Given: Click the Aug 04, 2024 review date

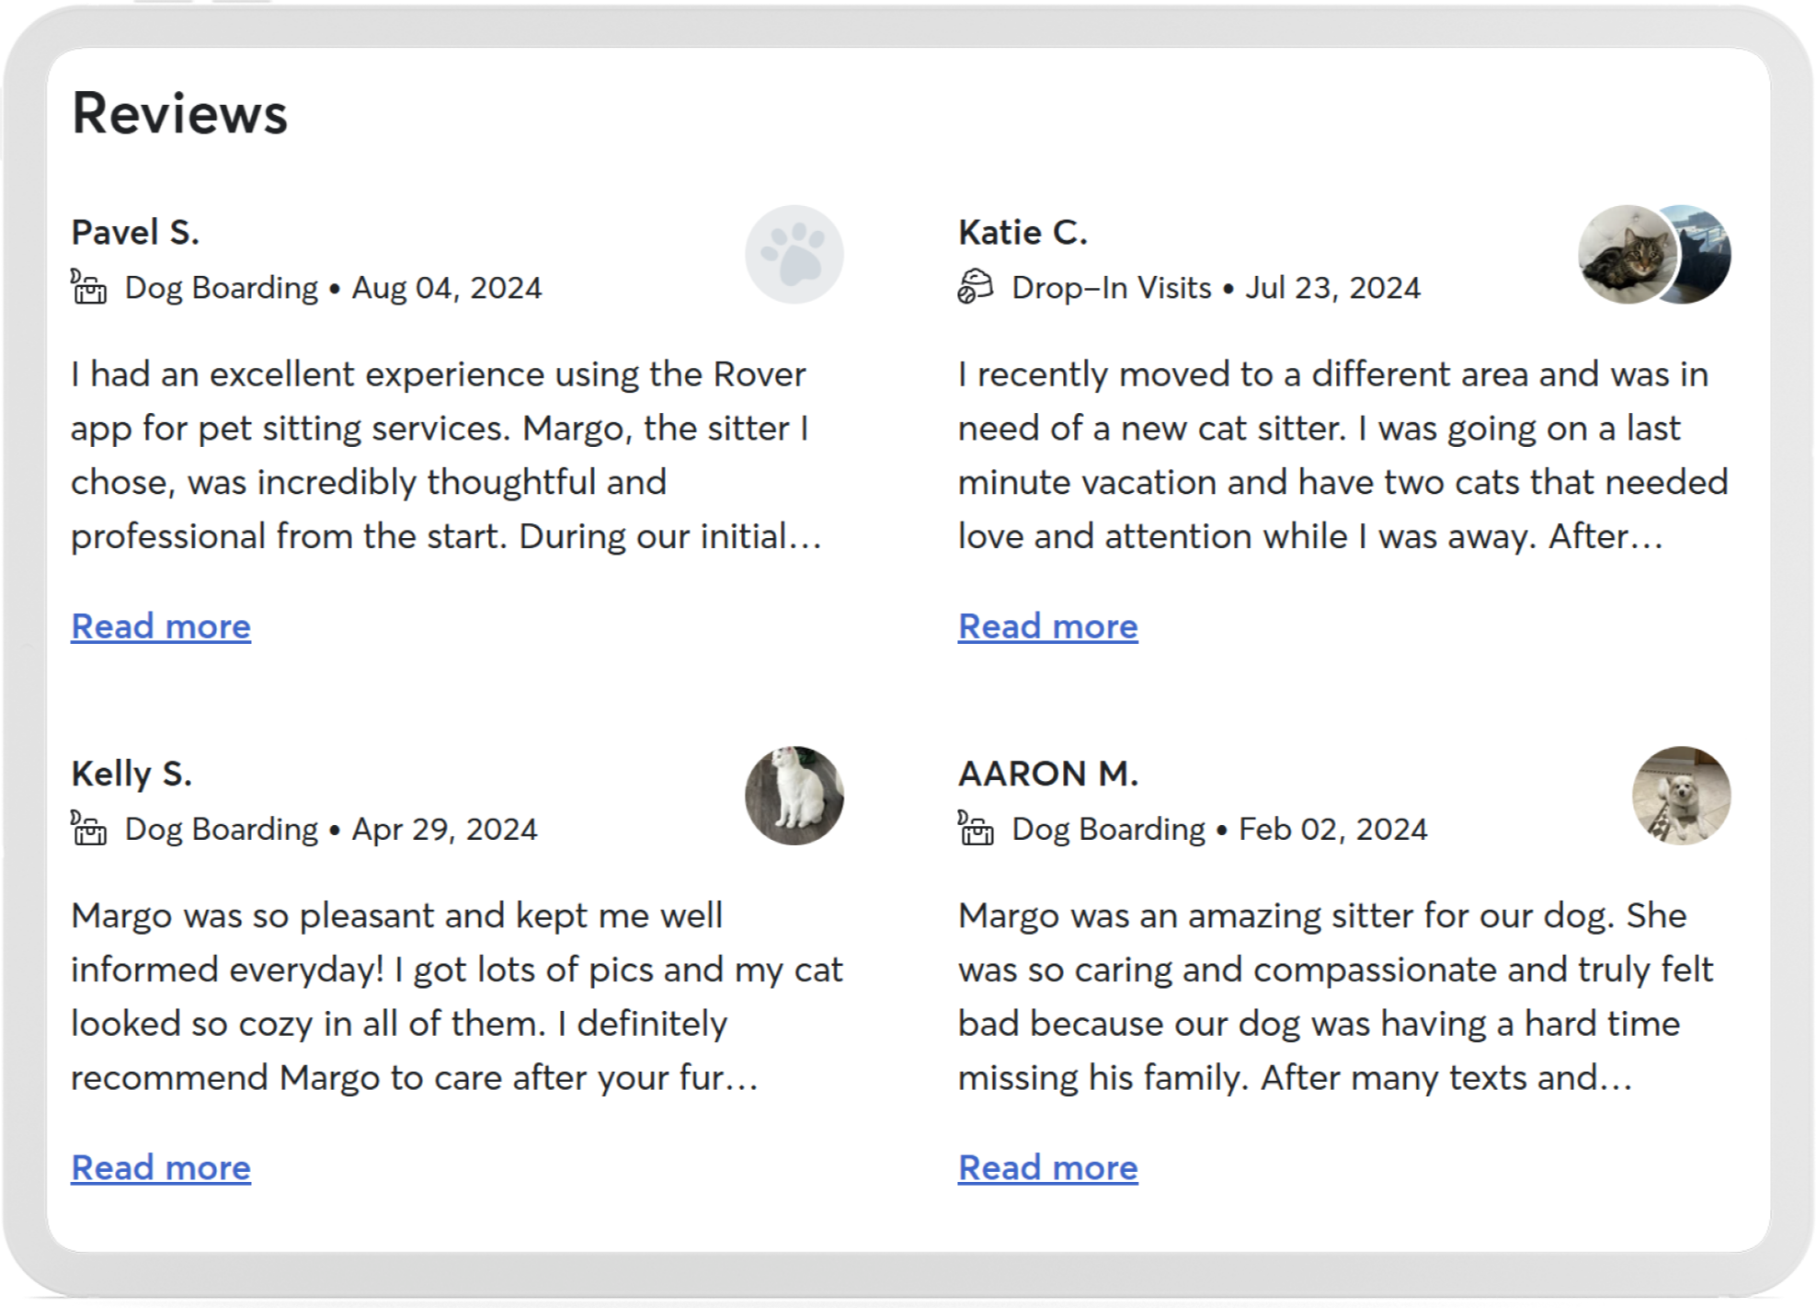Looking at the screenshot, I should (447, 288).
